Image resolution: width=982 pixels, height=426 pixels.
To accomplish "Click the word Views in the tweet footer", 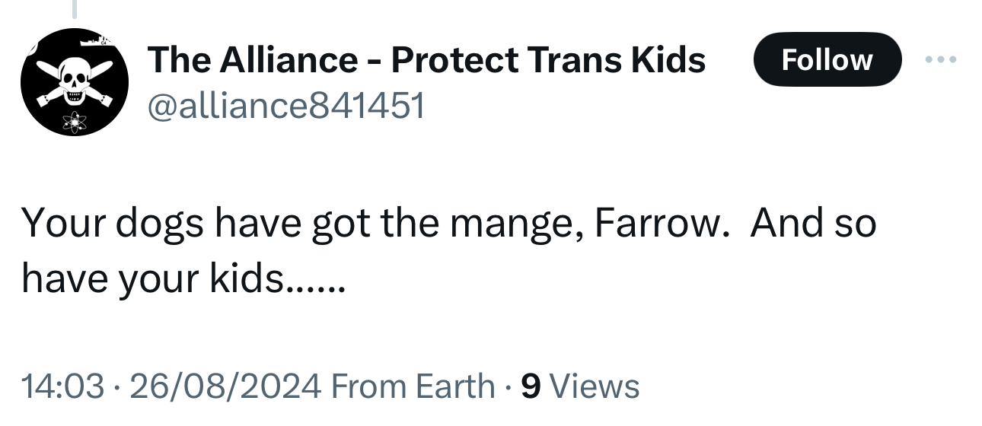I will tap(594, 386).
